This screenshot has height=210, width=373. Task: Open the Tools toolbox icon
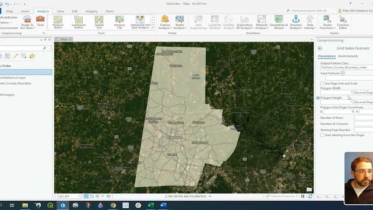[x=40, y=21]
